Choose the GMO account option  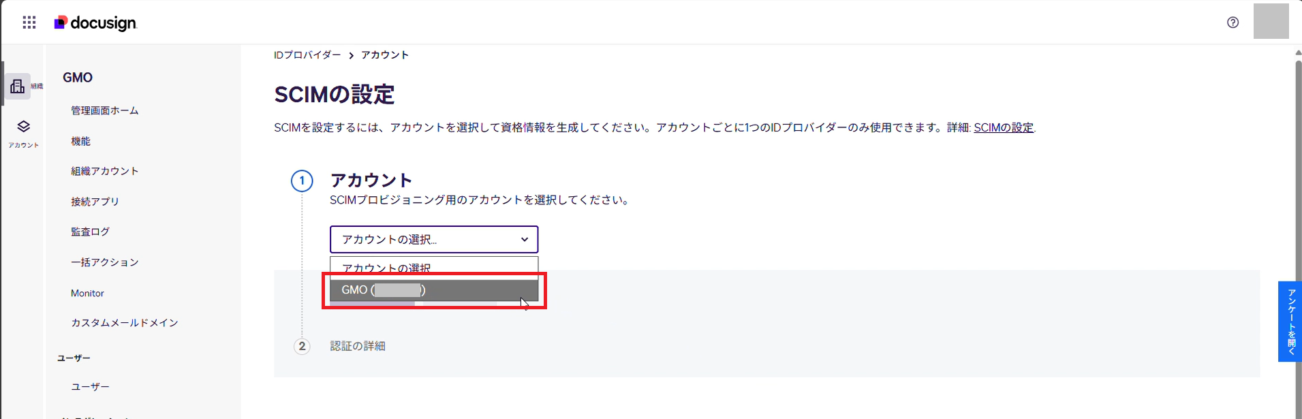(434, 290)
